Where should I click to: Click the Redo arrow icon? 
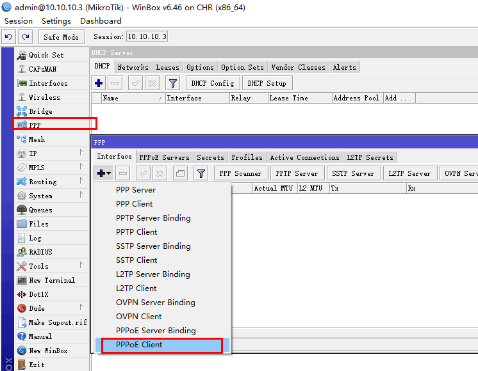coord(25,37)
